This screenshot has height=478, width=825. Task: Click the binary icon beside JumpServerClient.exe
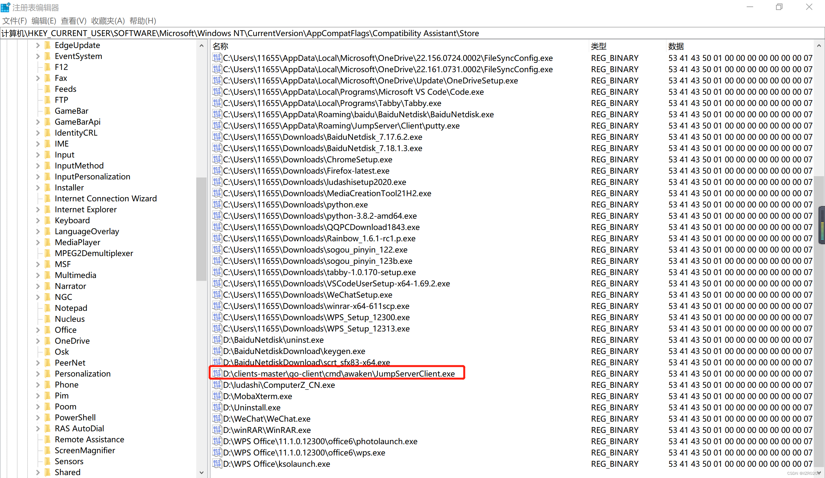[x=217, y=374]
